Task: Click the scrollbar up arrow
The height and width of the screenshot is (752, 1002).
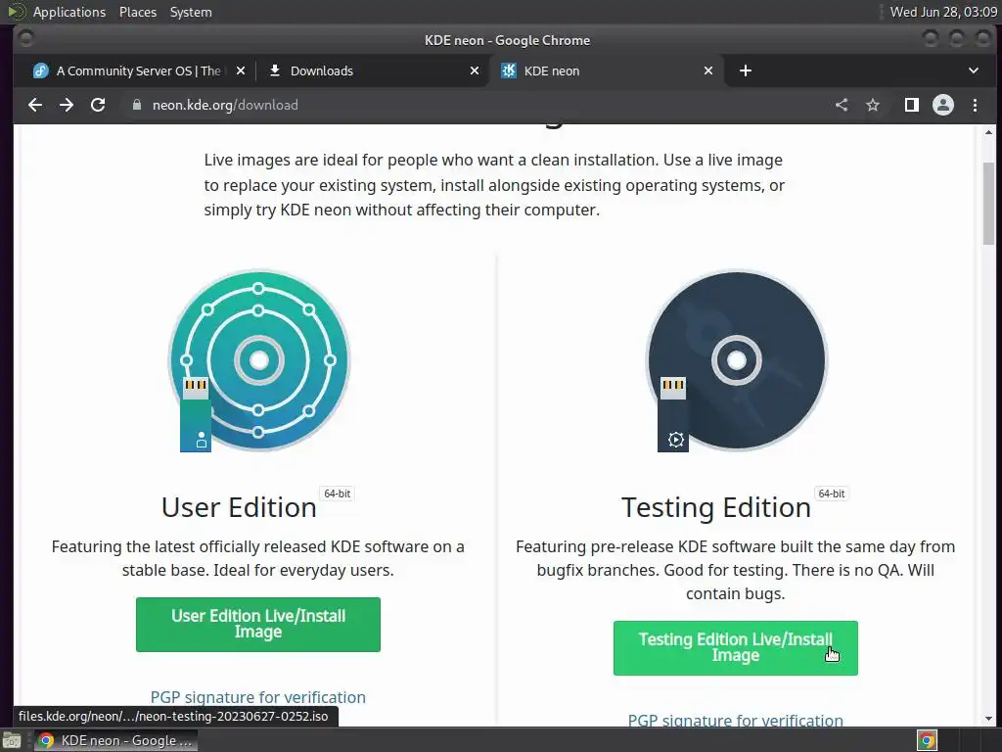Action: [x=988, y=132]
